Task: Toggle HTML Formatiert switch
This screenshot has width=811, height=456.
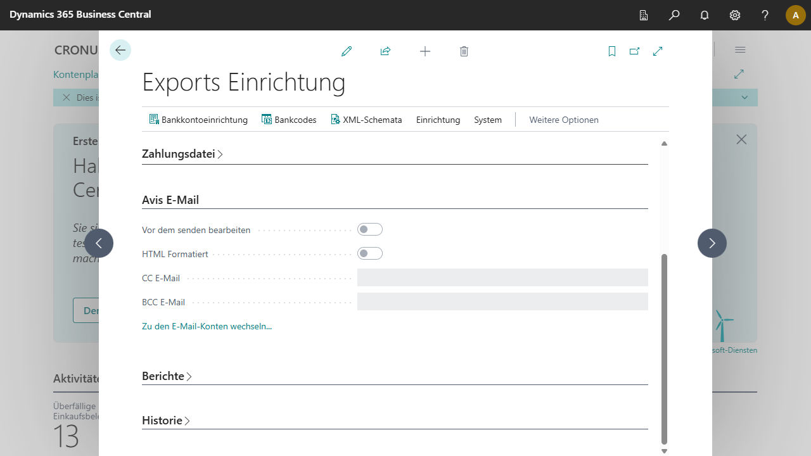Action: coord(370,253)
